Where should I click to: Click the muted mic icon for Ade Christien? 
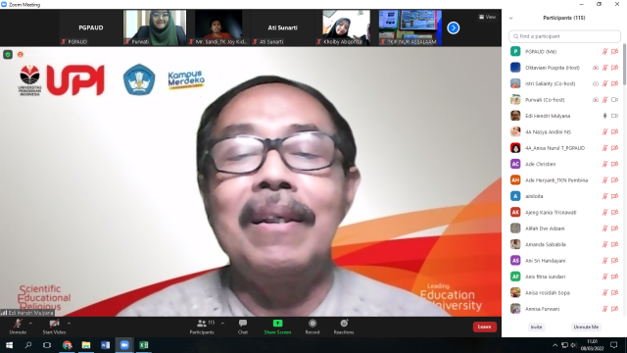click(x=605, y=164)
